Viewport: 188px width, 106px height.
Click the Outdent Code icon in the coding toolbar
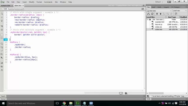point(2,67)
